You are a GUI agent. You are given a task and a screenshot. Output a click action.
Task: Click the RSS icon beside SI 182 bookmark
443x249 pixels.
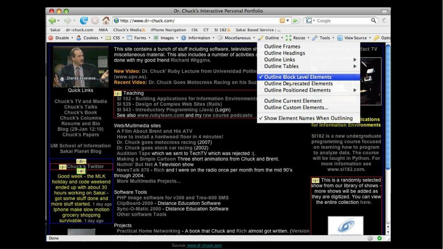(x=229, y=30)
